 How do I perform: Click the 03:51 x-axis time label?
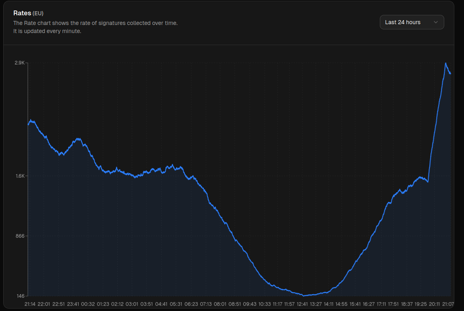[147, 304]
